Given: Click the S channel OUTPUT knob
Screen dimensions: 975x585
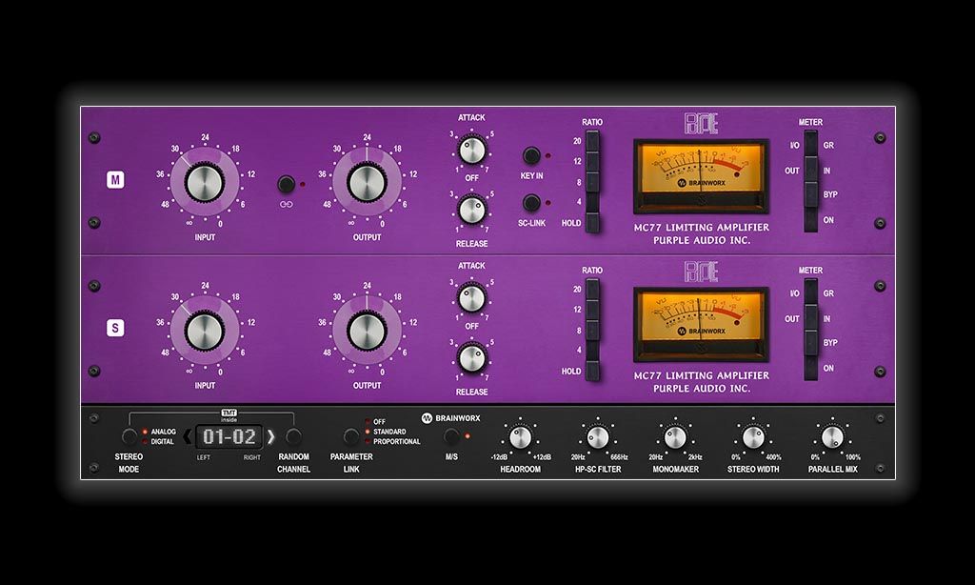Looking at the screenshot, I should coord(367,331).
